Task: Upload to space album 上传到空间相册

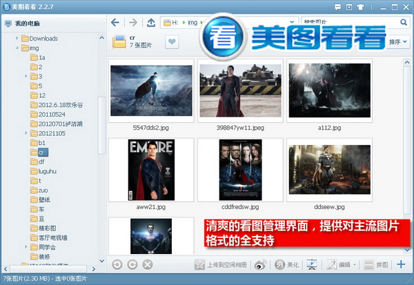Action: coord(221,265)
